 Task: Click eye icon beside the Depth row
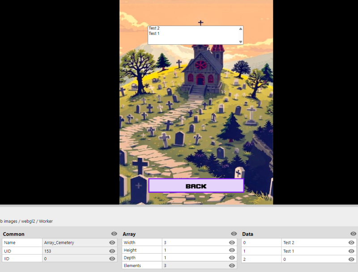tap(232, 258)
